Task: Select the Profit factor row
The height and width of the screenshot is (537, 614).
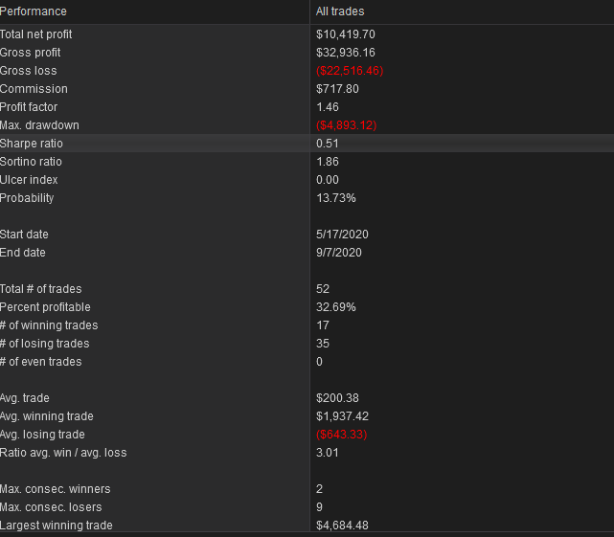Action: point(307,107)
